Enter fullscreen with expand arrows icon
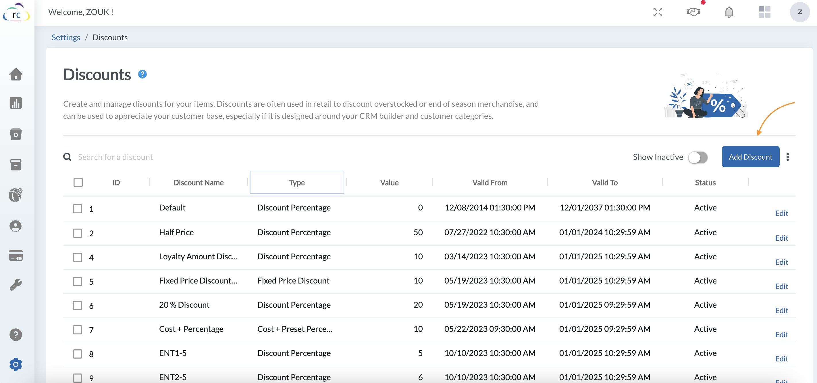This screenshot has width=817, height=383. (x=658, y=12)
